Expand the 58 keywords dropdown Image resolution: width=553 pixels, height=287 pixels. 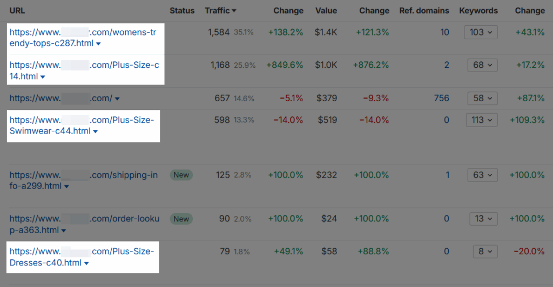[x=481, y=98]
